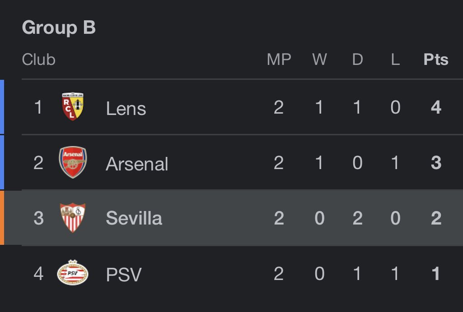Image resolution: width=463 pixels, height=312 pixels.
Task: Click rank number 4 beside PSV
Action: (38, 273)
